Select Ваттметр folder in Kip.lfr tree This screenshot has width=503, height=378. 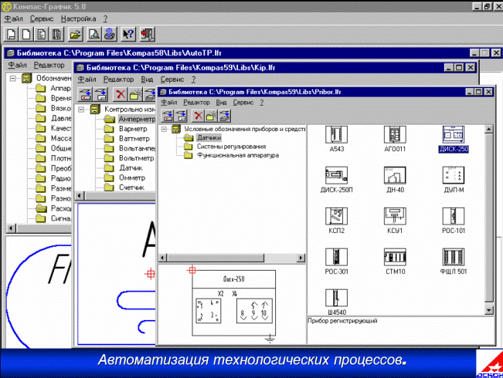tap(134, 139)
